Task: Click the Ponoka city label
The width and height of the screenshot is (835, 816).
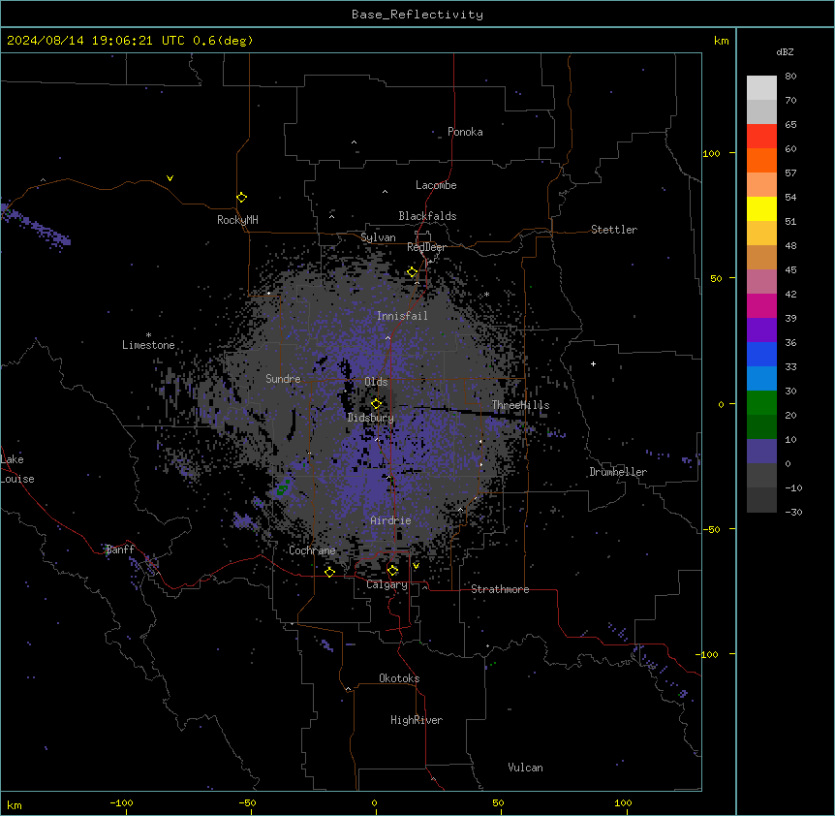Action: coord(465,132)
